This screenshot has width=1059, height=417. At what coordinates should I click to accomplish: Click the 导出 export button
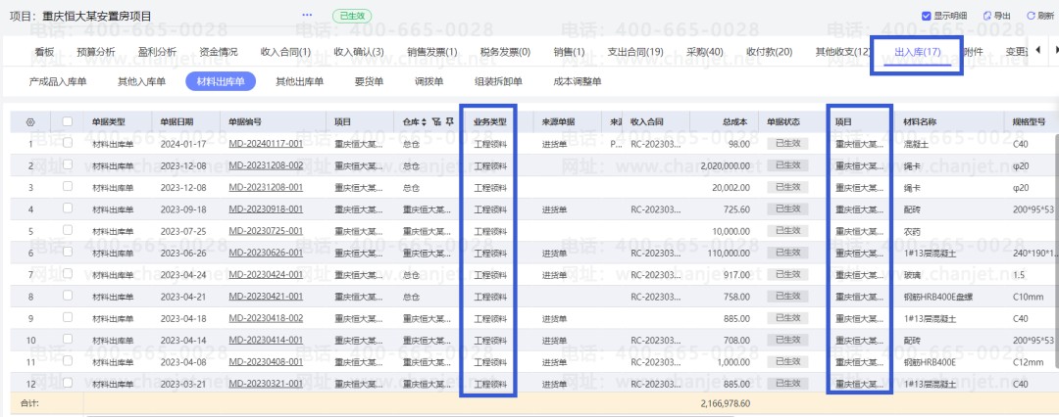point(997,16)
